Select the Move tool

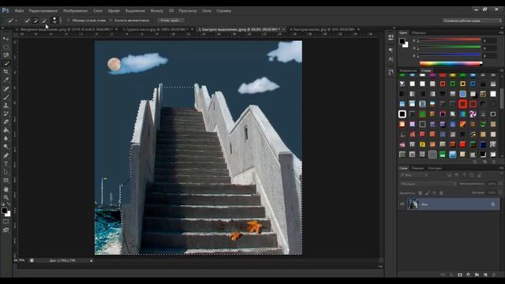click(x=6, y=39)
